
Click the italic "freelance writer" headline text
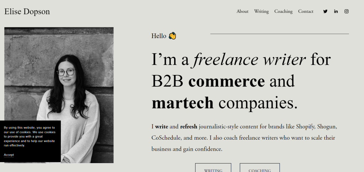point(249,59)
